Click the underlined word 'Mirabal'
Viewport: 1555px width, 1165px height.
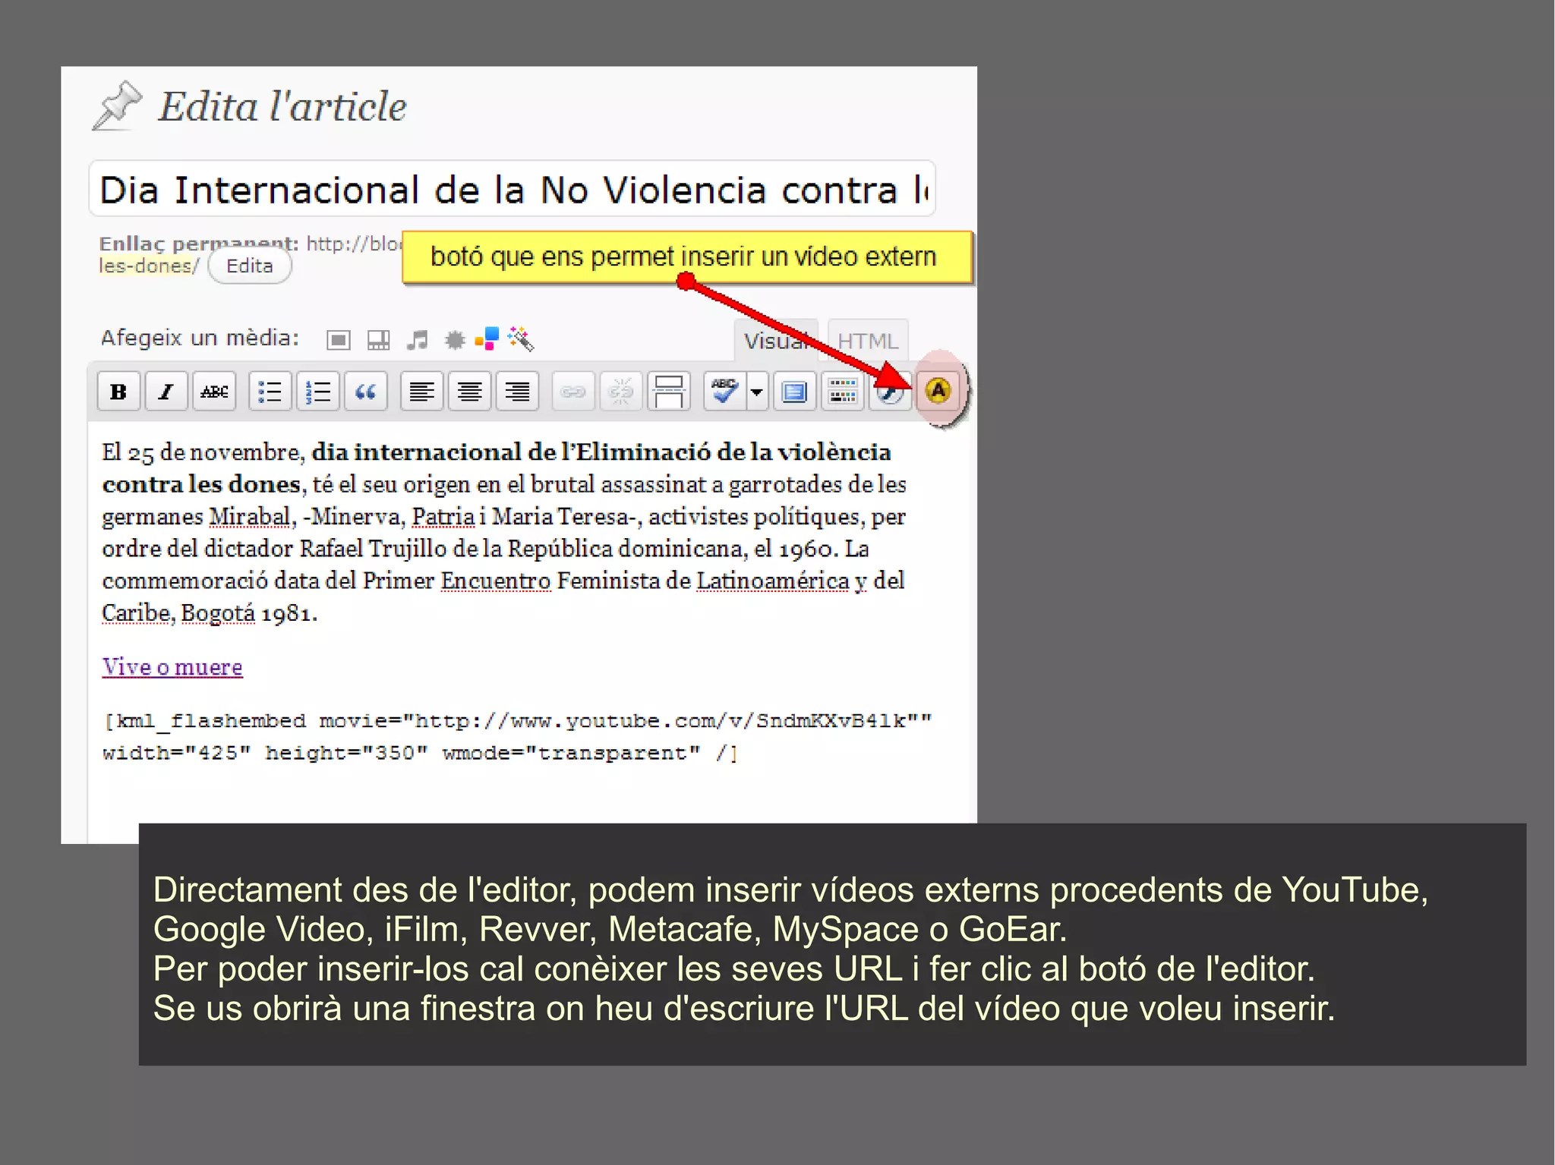(x=250, y=516)
